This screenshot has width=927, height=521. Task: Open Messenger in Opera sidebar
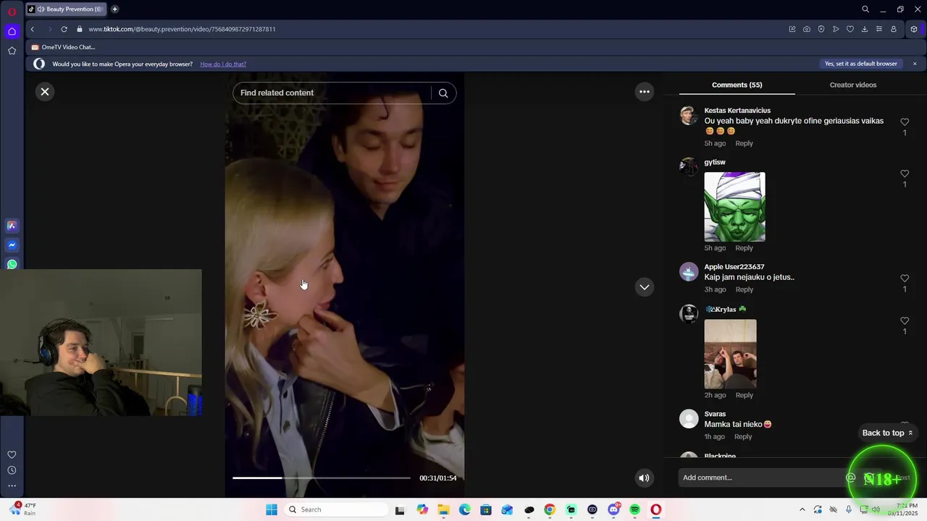tap(12, 245)
